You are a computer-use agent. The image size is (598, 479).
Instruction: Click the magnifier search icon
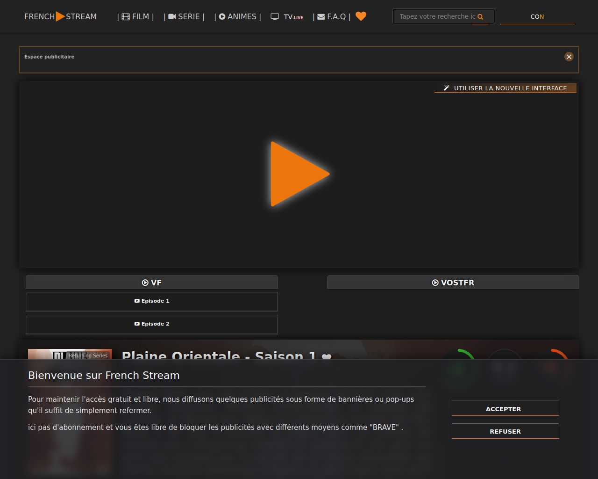click(480, 17)
